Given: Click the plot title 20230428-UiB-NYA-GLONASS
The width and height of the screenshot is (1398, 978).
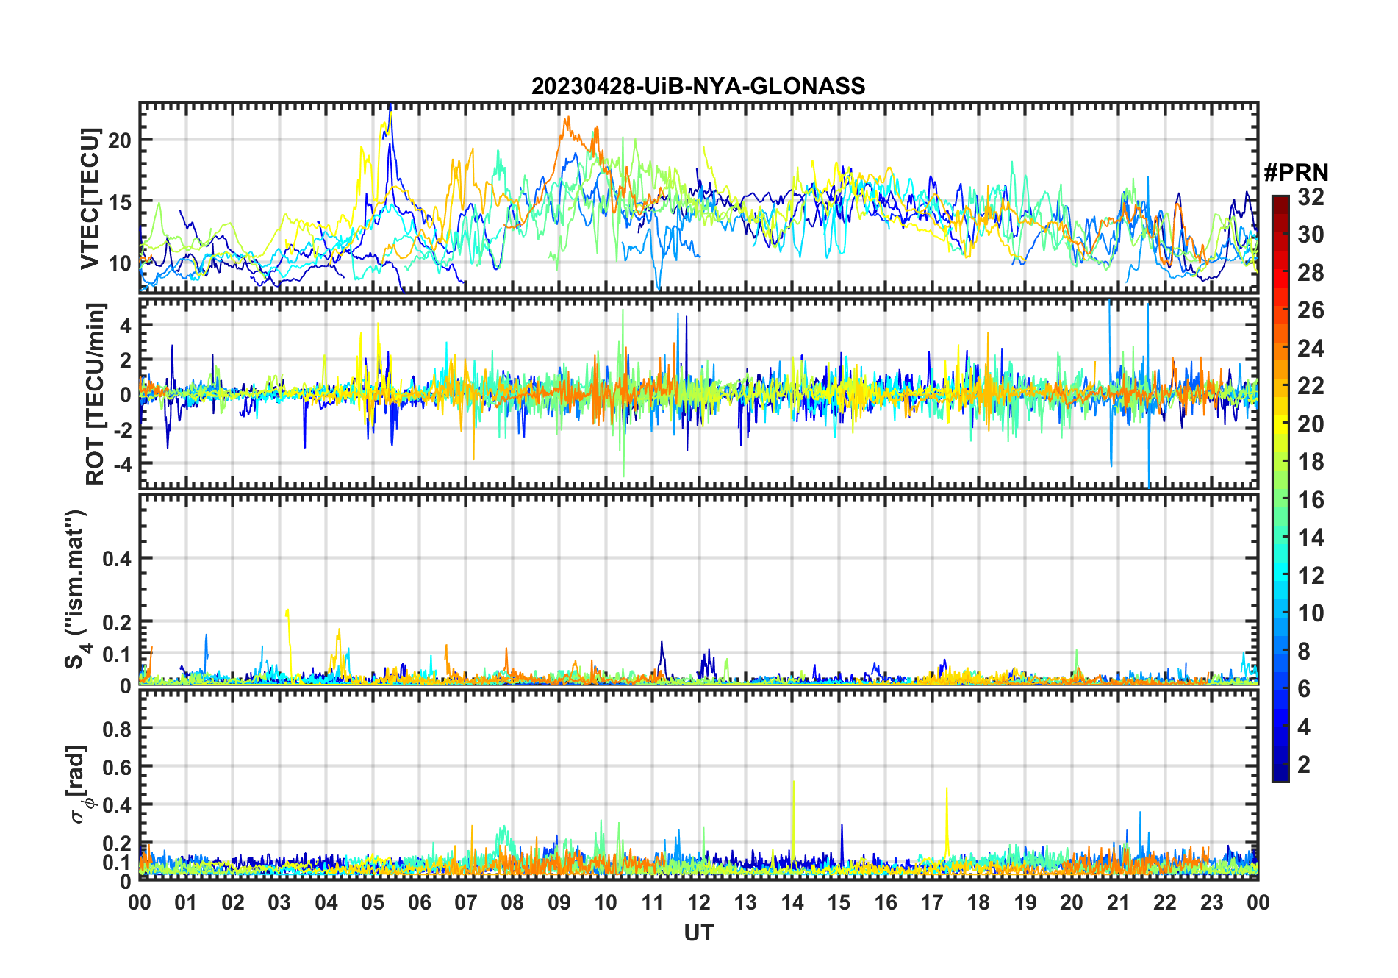Looking at the screenshot, I should click(698, 86).
